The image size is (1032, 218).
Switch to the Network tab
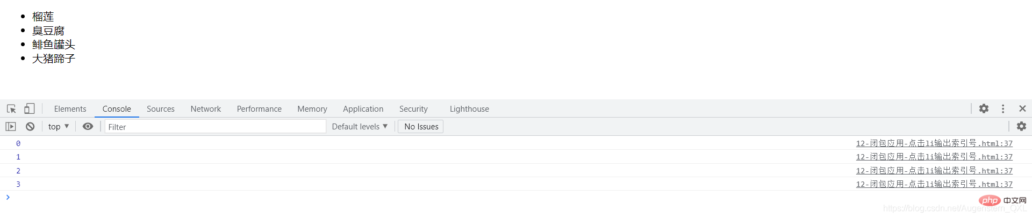[x=205, y=108]
